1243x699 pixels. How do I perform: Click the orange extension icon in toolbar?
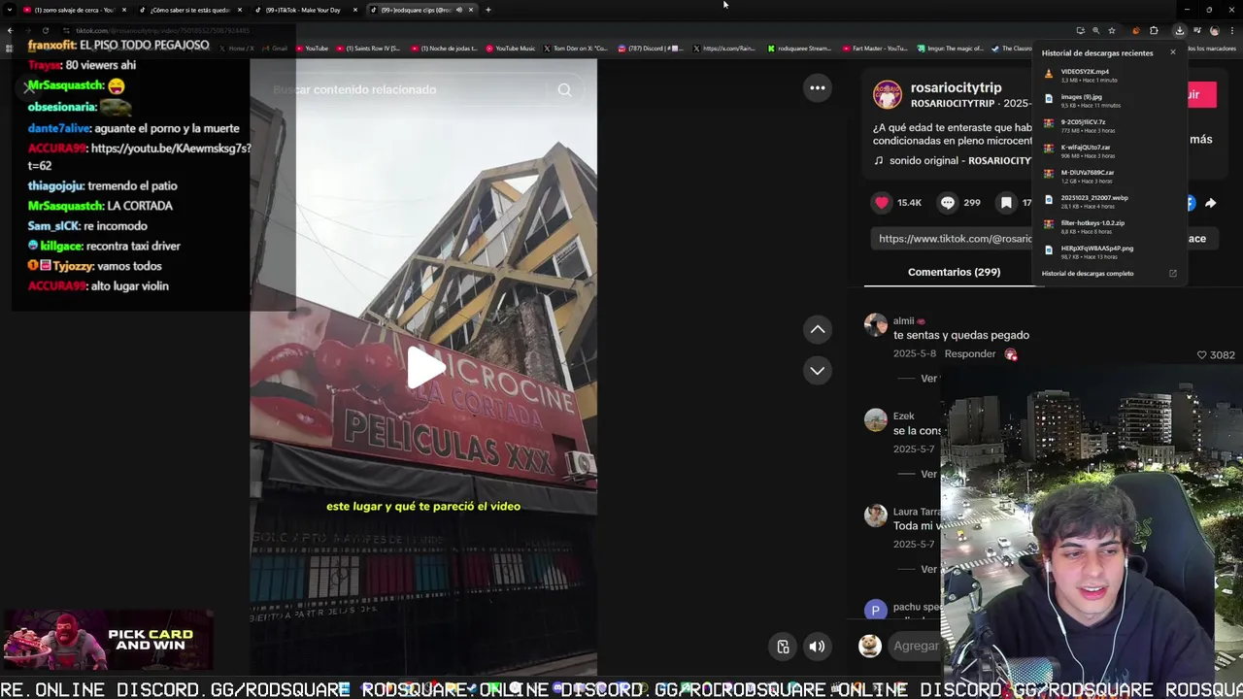pos(1136,31)
